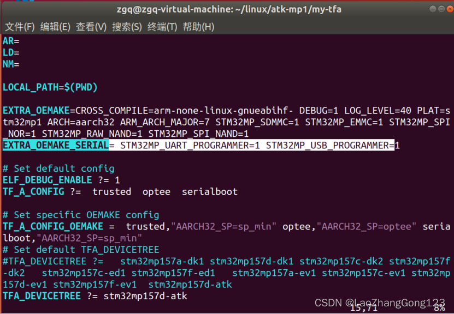Click the TF_A_CONFIG variable line
Viewport: 454px width, 314px height.
[x=33, y=191]
